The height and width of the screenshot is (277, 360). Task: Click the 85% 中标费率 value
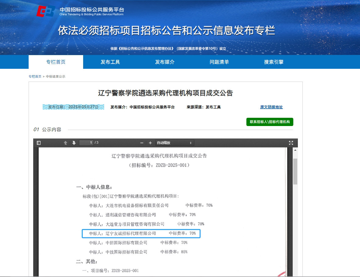pyautogui.click(x=184, y=252)
